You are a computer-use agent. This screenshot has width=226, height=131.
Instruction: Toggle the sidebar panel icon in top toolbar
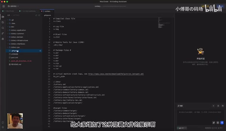click(x=4, y=6)
